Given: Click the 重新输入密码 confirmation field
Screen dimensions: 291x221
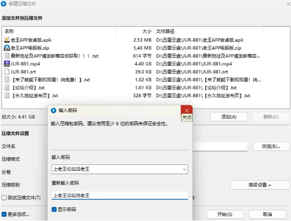Looking at the screenshot, I should pyautogui.click(x=120, y=195).
